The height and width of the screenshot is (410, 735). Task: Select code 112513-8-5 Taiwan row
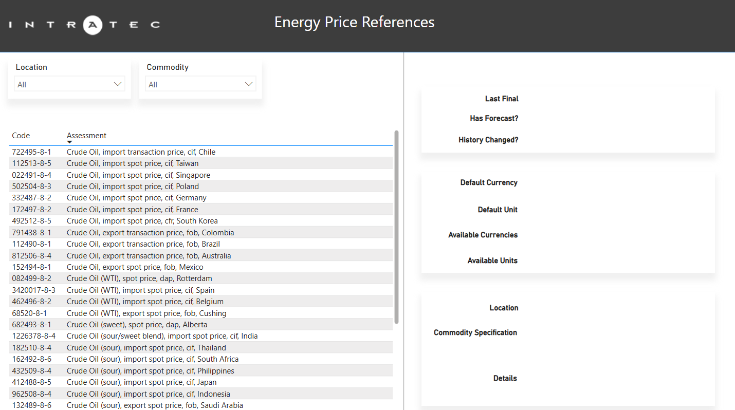pos(32,163)
